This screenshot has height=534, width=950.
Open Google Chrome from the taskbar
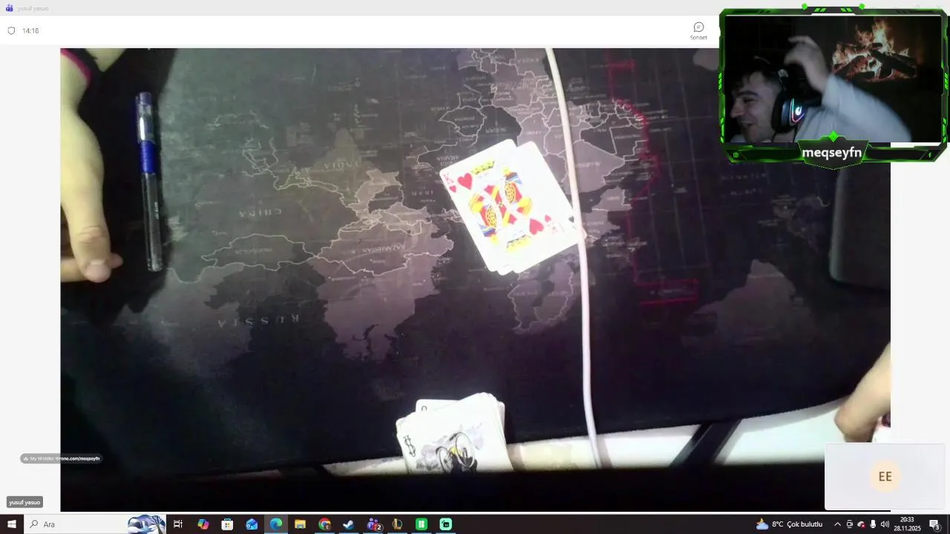coord(324,524)
